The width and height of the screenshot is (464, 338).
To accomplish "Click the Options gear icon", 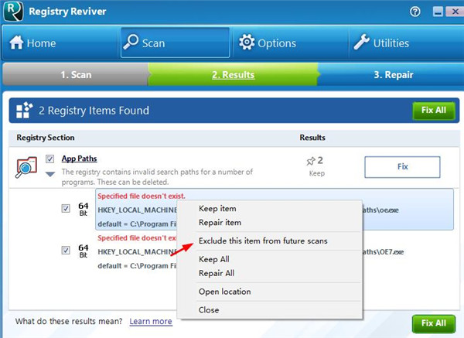I will (x=247, y=42).
